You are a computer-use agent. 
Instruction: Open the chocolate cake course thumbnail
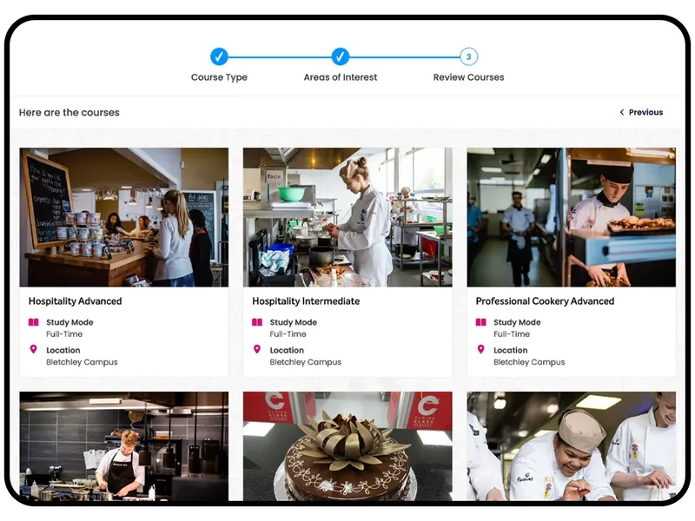tap(347, 446)
